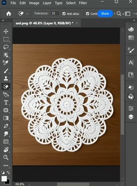
Task: Open the Filter menu
Action: coord(83,3)
